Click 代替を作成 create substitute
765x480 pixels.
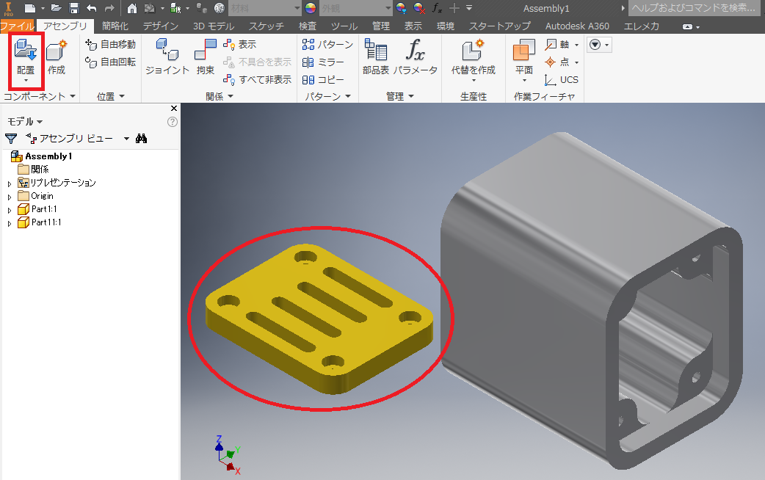click(474, 59)
